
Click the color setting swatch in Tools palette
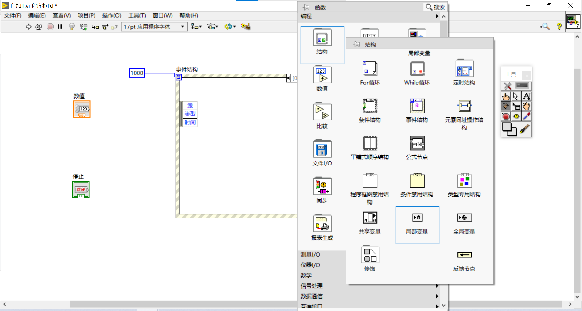tap(510, 129)
